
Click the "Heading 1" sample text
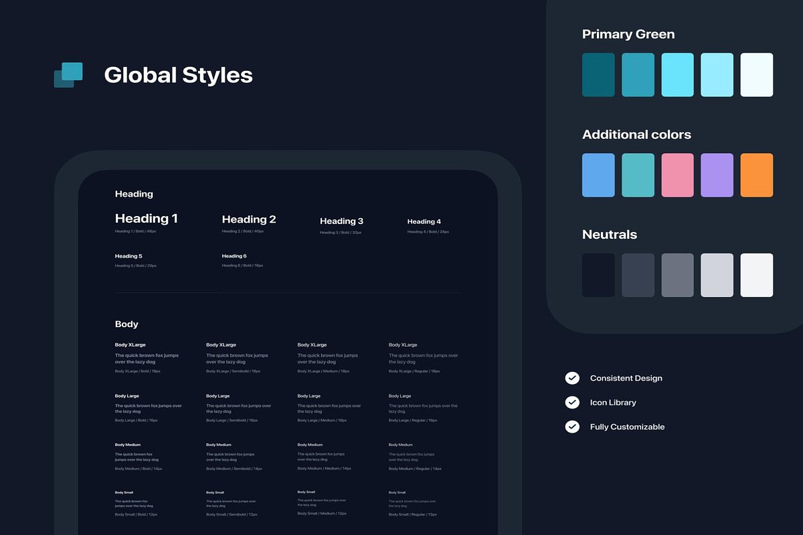point(147,218)
